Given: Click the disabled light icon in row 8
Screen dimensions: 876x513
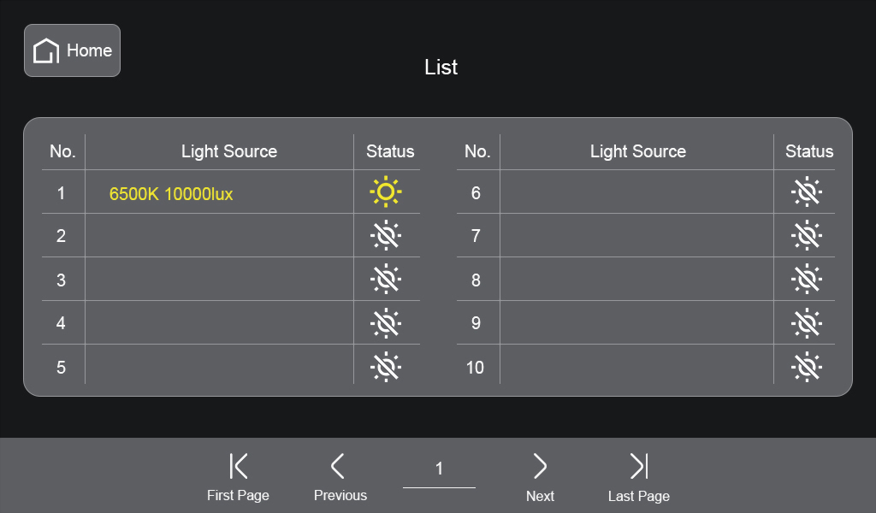Looking at the screenshot, I should click(806, 280).
